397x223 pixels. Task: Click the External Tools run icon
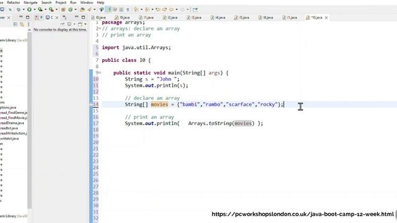[x=51, y=10]
